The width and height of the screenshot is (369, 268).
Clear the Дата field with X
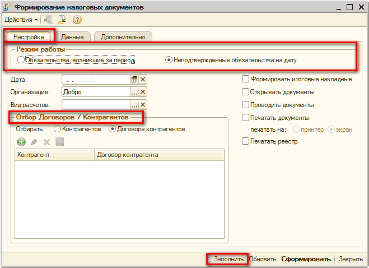click(x=143, y=80)
